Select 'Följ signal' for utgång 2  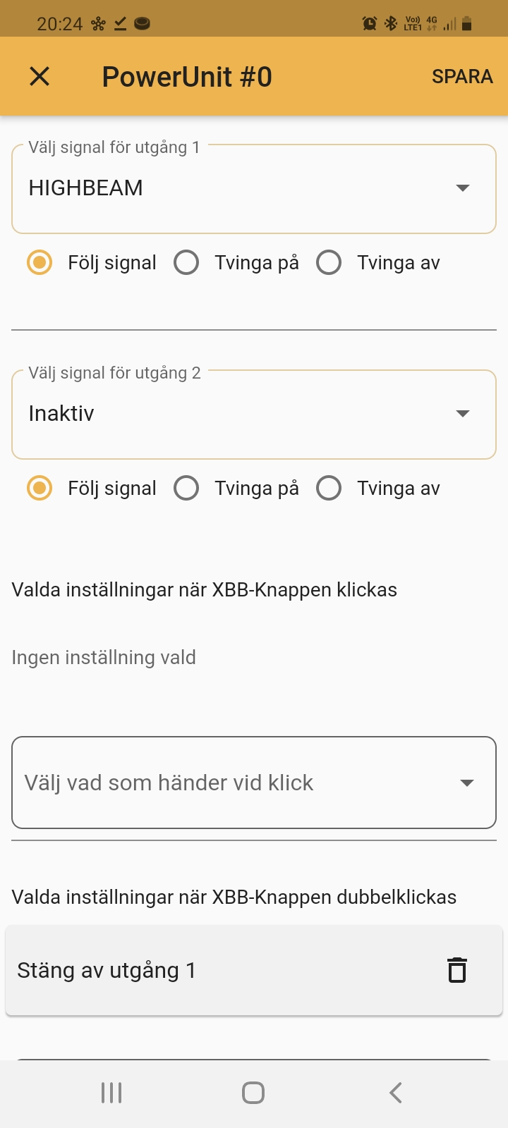tap(40, 489)
